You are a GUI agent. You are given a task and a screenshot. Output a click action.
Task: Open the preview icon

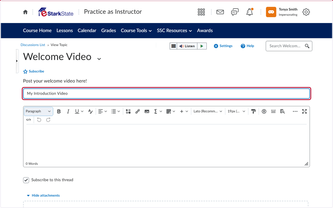click(x=282, y=111)
